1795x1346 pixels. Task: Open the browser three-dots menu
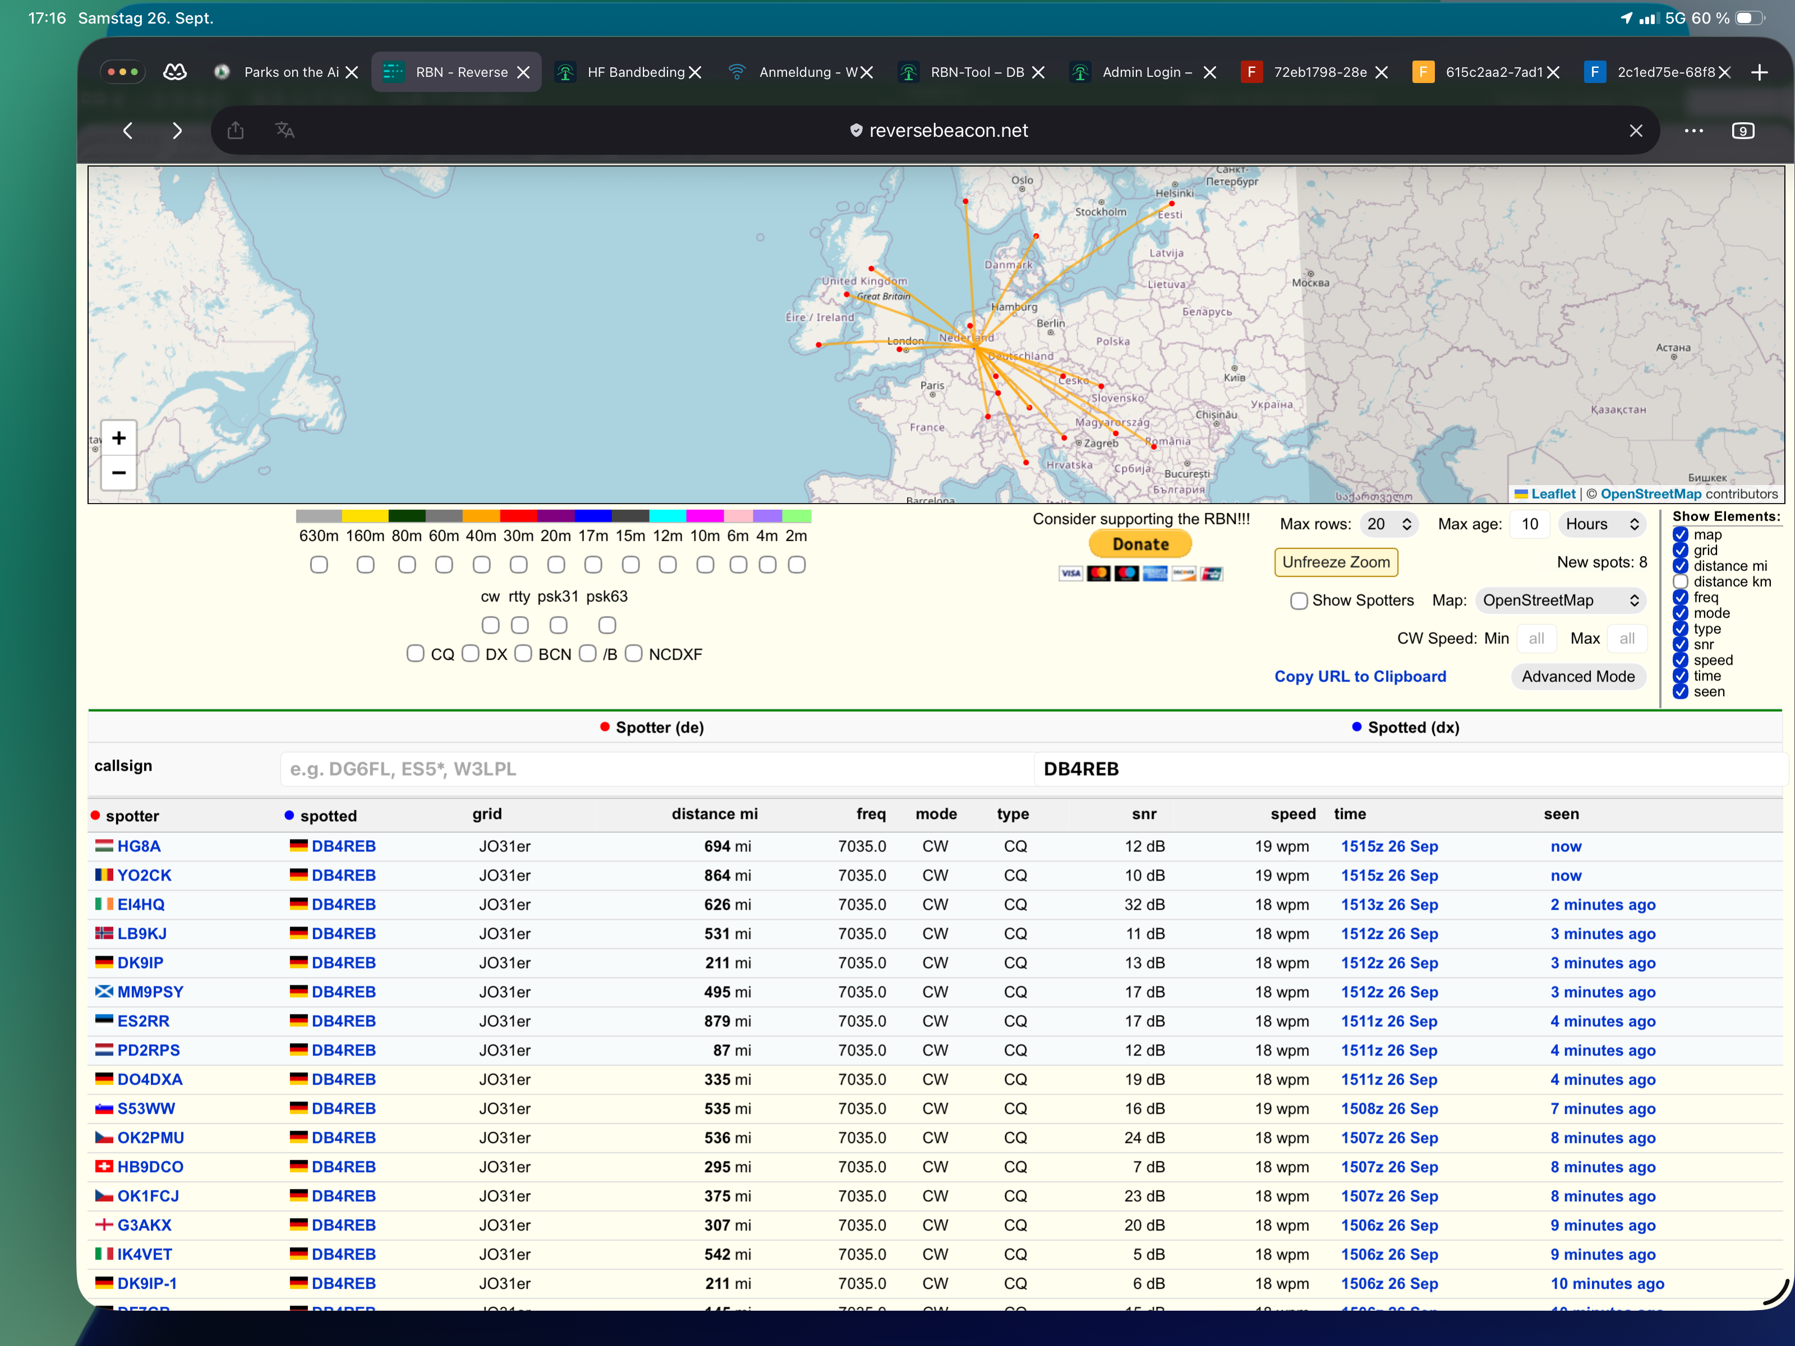click(1693, 131)
